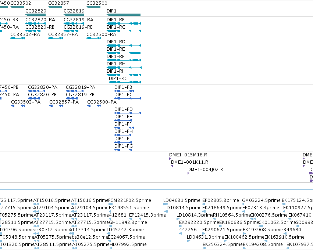This screenshot has height=250, width=313.
Task: Select the DIP1-RE transcript label
Action: point(116,49)
